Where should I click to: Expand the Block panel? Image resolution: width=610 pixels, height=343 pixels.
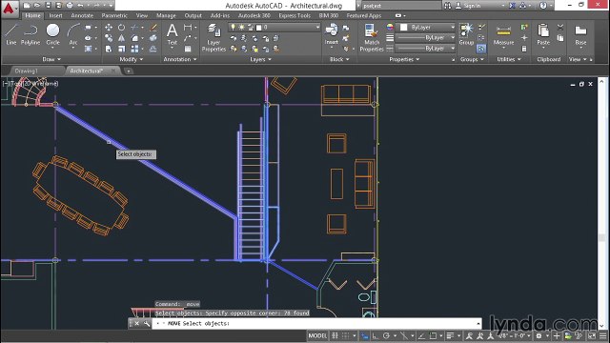tap(339, 59)
